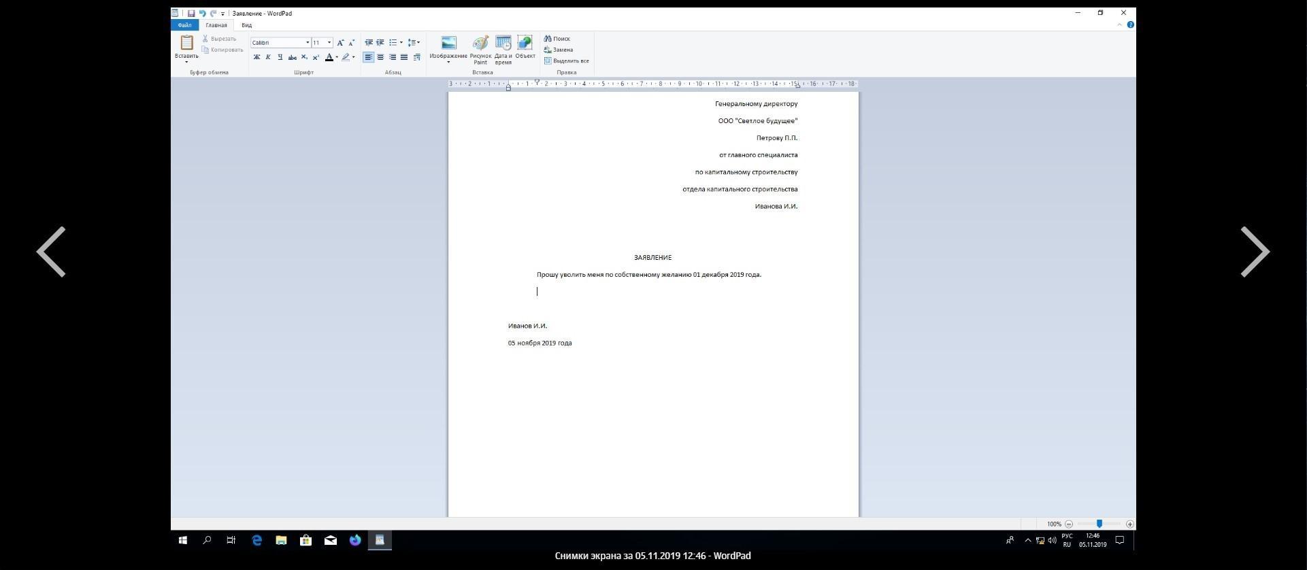Viewport: 1307px width, 570px height.
Task: Click the Paste (Вставить) clipboard icon
Action: (186, 43)
